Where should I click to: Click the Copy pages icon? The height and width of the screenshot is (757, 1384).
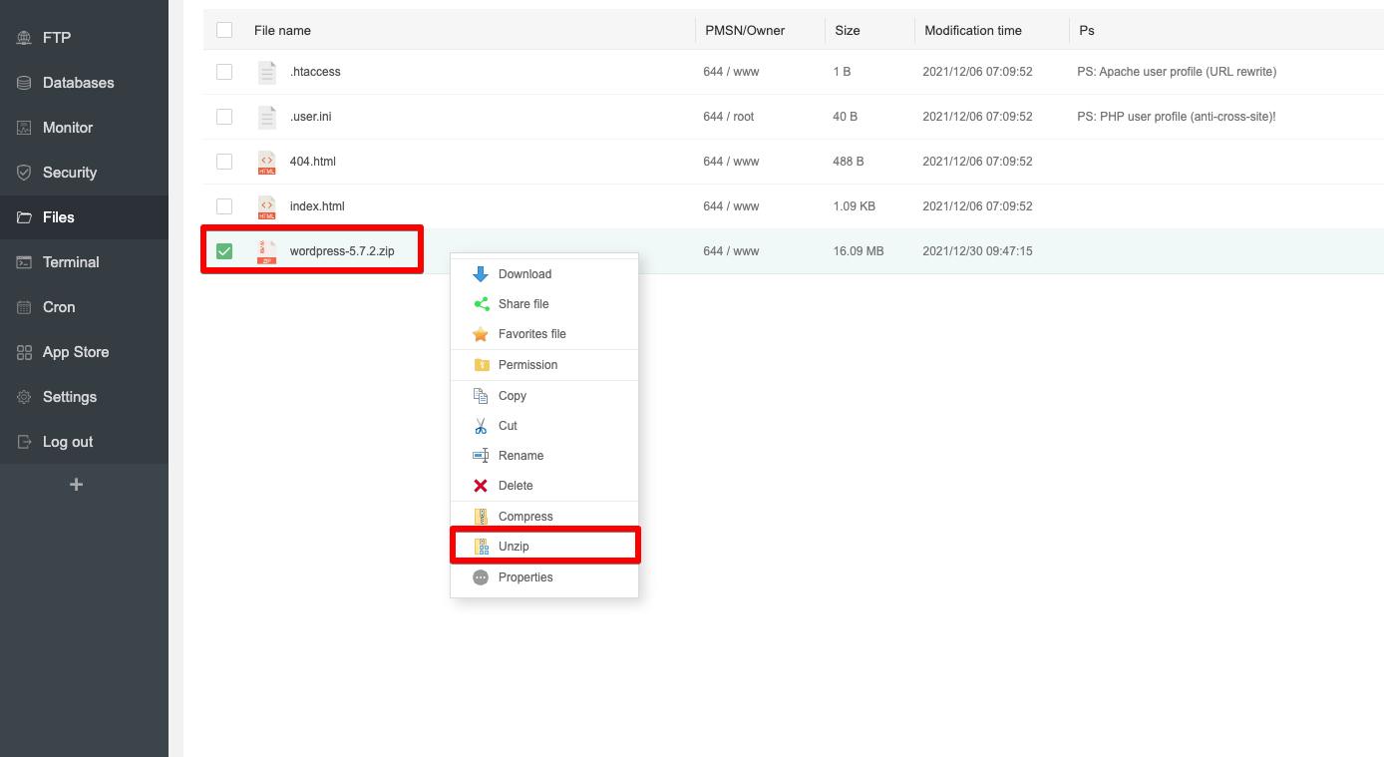click(481, 396)
